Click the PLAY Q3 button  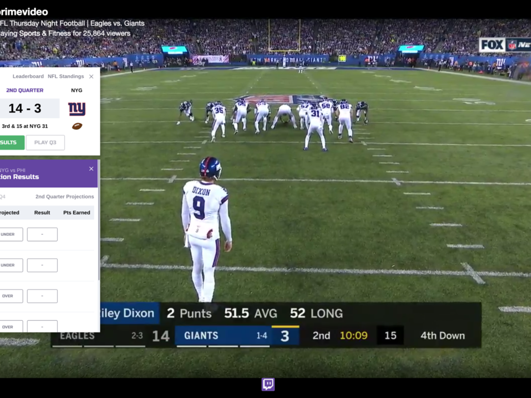pos(45,142)
